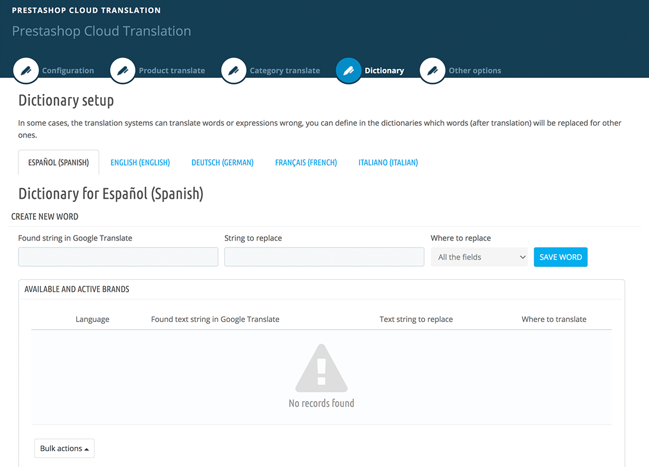Click the highlighted Dictionary pencil icon
Viewport: 649px width, 467px height.
pyautogui.click(x=348, y=71)
